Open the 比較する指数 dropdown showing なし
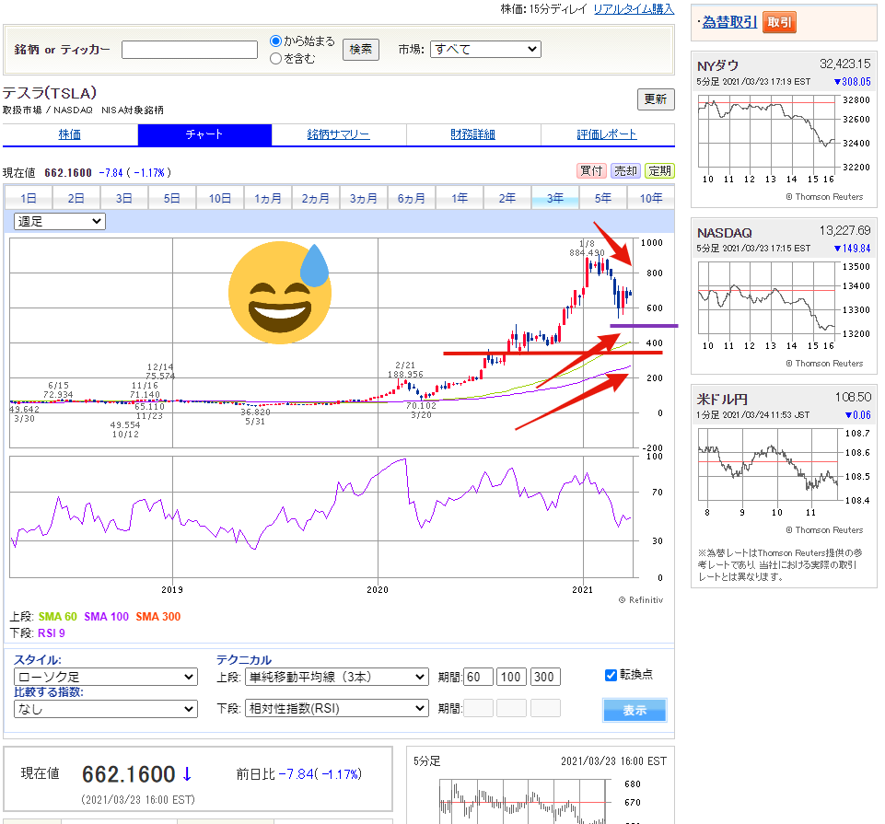The image size is (885, 824). tap(106, 709)
